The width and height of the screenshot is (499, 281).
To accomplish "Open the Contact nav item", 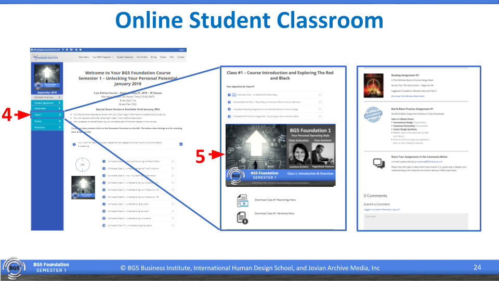I will coord(181,57).
